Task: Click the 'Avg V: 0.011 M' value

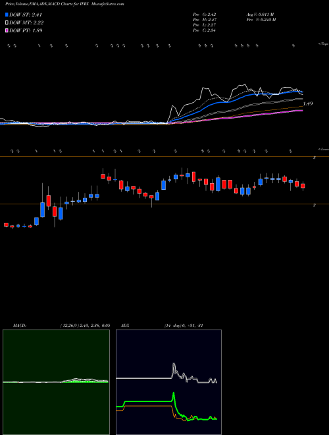Action: click(x=260, y=14)
